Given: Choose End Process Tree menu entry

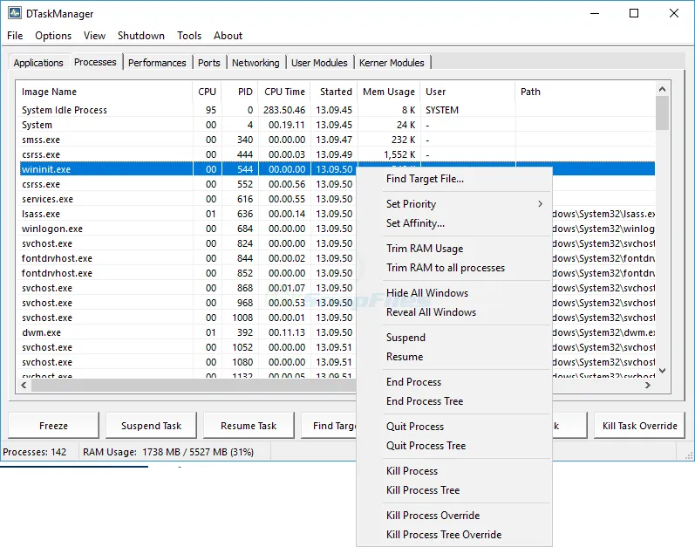Looking at the screenshot, I should [x=454, y=401].
